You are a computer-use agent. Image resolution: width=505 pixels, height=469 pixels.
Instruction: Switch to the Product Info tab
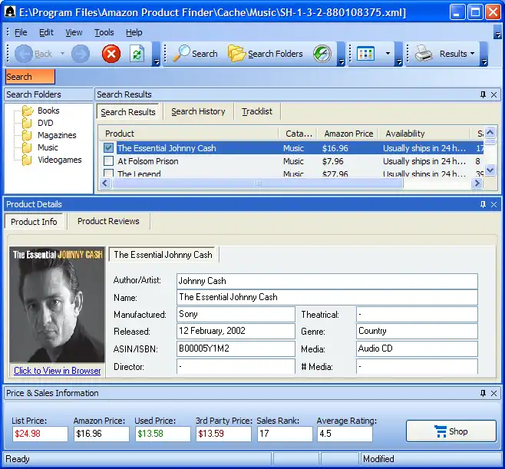34,222
